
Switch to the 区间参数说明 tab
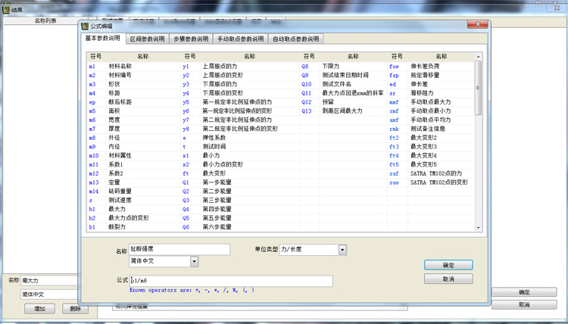147,39
